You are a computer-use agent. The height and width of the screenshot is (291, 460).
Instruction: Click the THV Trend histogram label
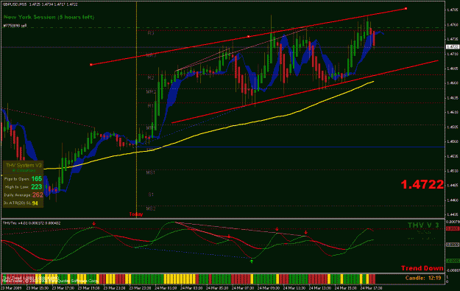point(29,277)
